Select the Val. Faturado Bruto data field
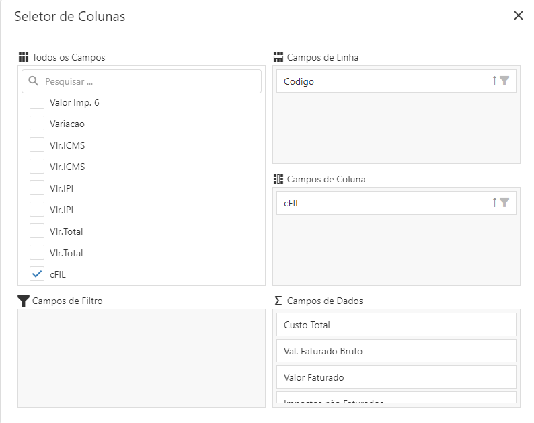 [396, 350]
